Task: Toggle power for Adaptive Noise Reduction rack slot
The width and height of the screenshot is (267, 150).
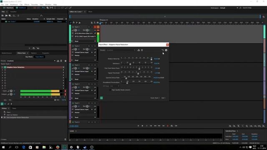Action: [5, 67]
